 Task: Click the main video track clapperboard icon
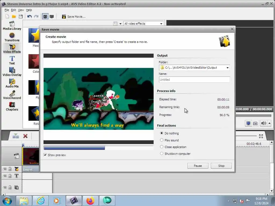tap(16, 156)
